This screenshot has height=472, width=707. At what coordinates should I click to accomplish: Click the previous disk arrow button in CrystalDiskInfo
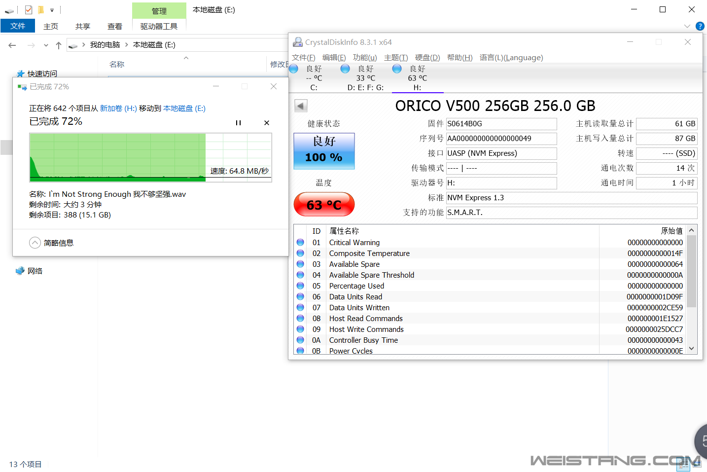click(301, 106)
